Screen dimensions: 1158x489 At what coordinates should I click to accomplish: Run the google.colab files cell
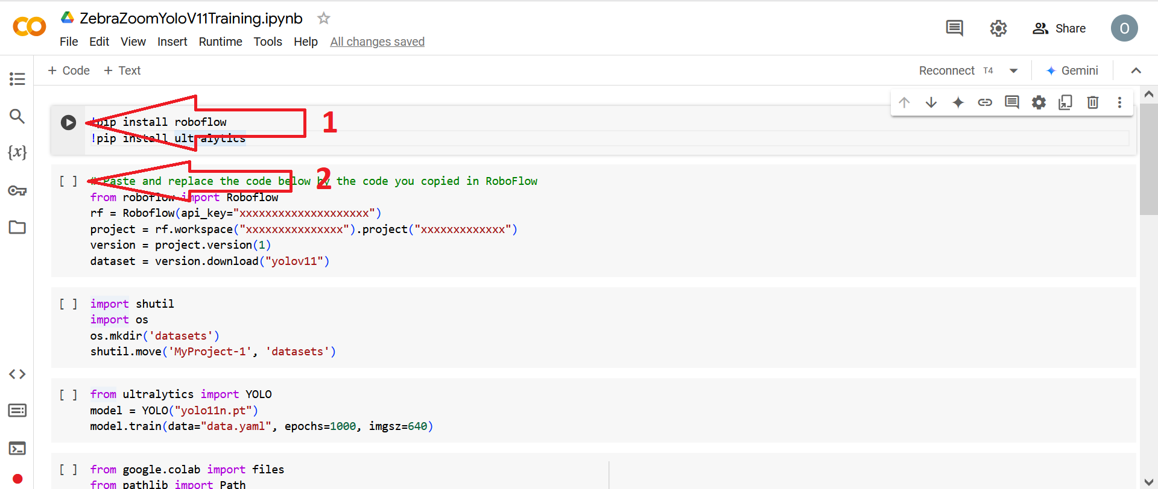point(68,470)
